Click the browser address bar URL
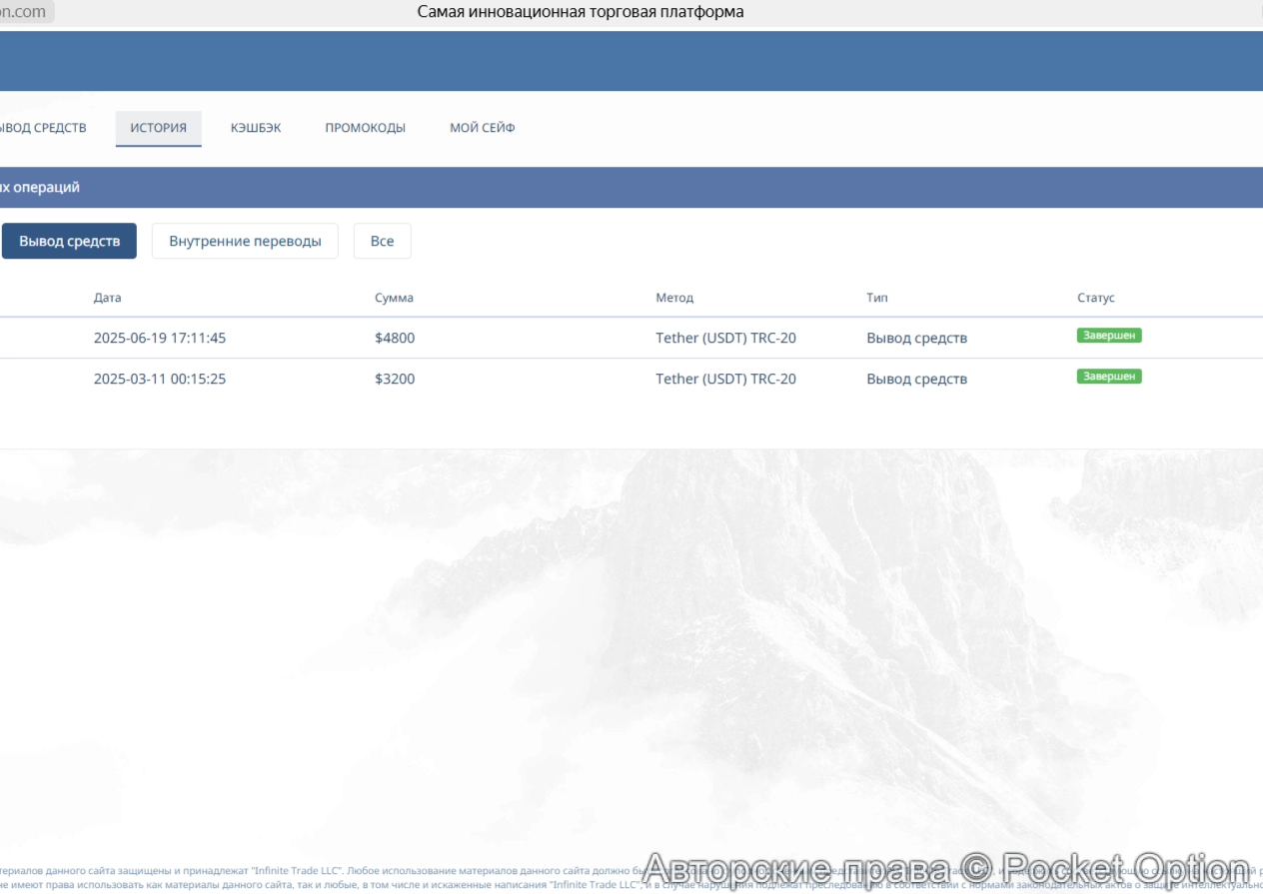The width and height of the screenshot is (1263, 894). point(25,12)
